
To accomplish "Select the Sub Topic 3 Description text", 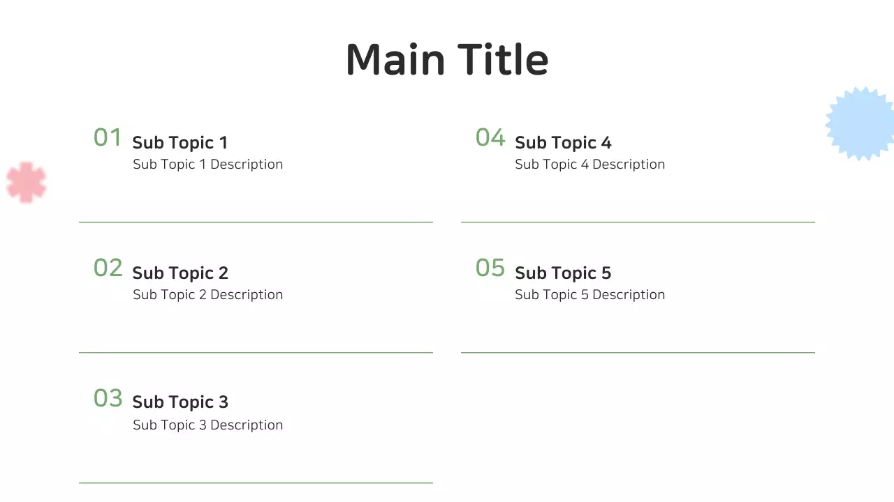I will coord(207,425).
